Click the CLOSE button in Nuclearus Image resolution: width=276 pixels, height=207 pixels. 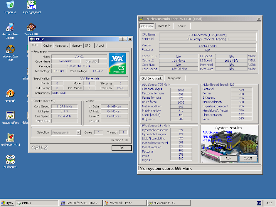248,158
